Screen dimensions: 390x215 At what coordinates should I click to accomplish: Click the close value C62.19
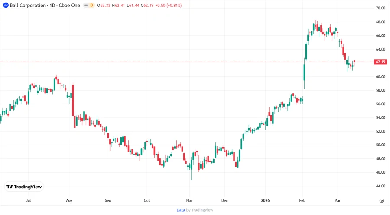coord(147,6)
